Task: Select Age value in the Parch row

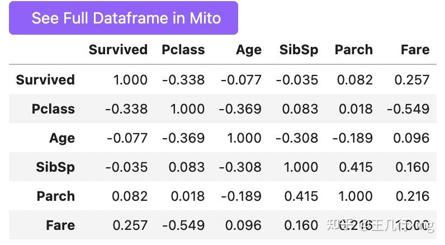Action: coord(240,196)
